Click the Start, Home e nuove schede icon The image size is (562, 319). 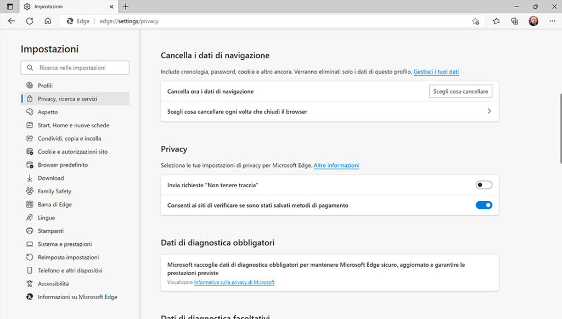tap(30, 125)
